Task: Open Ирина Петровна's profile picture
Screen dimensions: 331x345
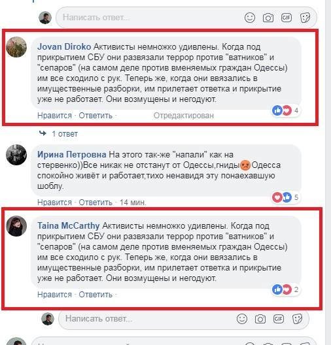Action: pos(16,155)
